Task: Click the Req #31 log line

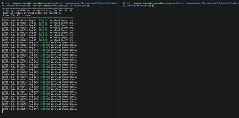Action: click(x=39, y=94)
